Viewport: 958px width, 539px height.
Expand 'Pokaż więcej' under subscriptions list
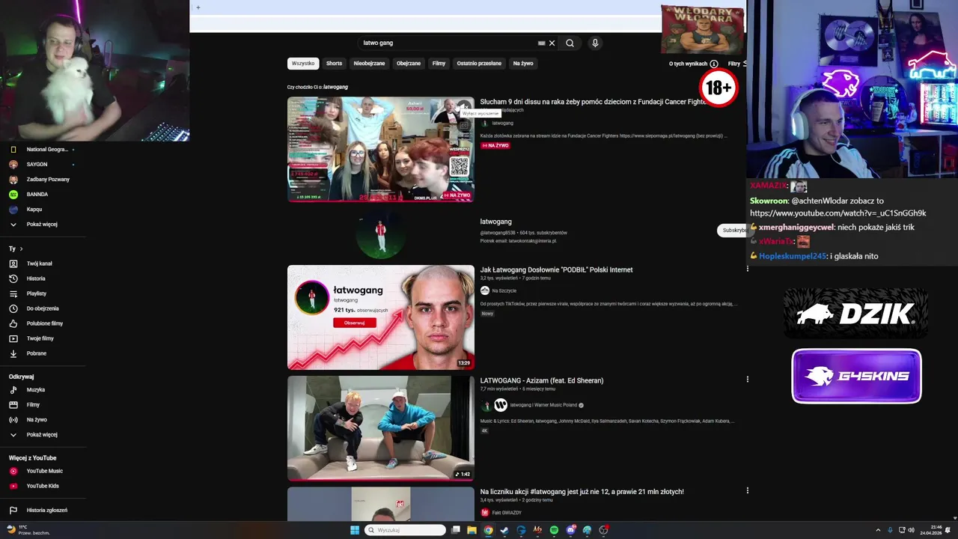coord(41,225)
